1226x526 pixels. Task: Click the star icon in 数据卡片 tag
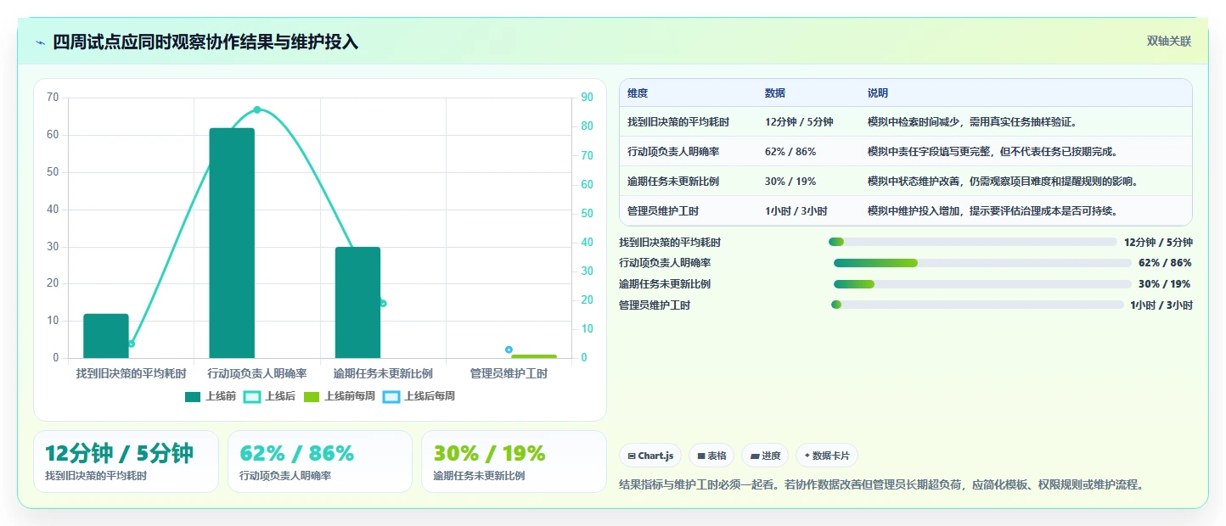click(807, 456)
